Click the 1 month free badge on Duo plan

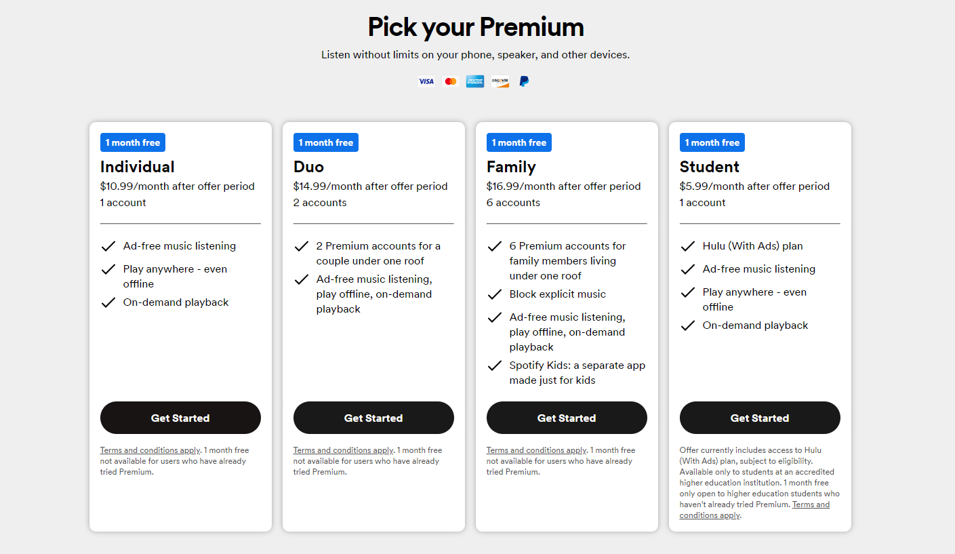(325, 142)
